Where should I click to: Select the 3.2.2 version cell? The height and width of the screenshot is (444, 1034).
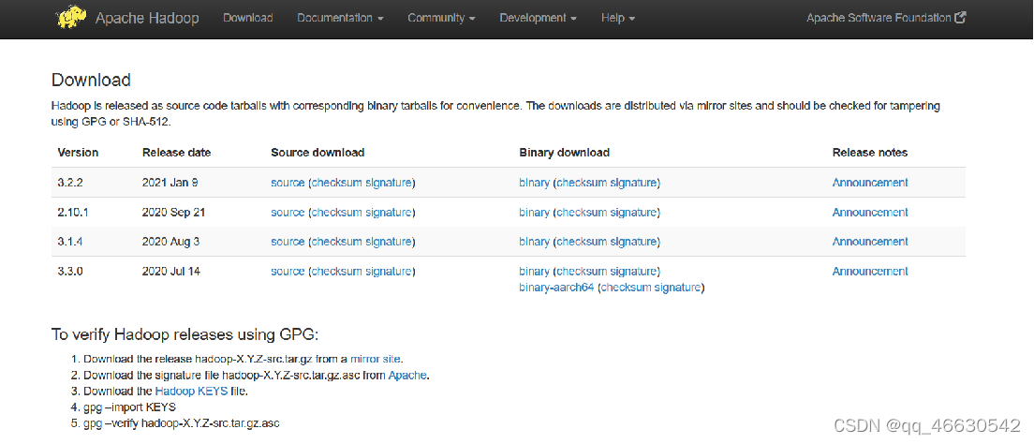coord(70,183)
